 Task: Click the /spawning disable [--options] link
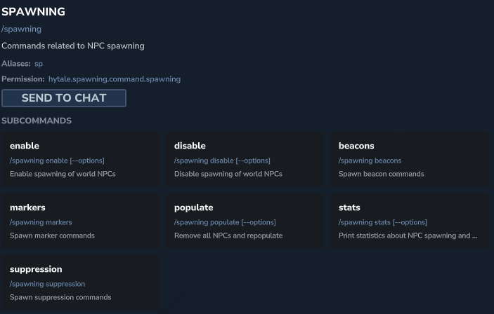tap(222, 161)
